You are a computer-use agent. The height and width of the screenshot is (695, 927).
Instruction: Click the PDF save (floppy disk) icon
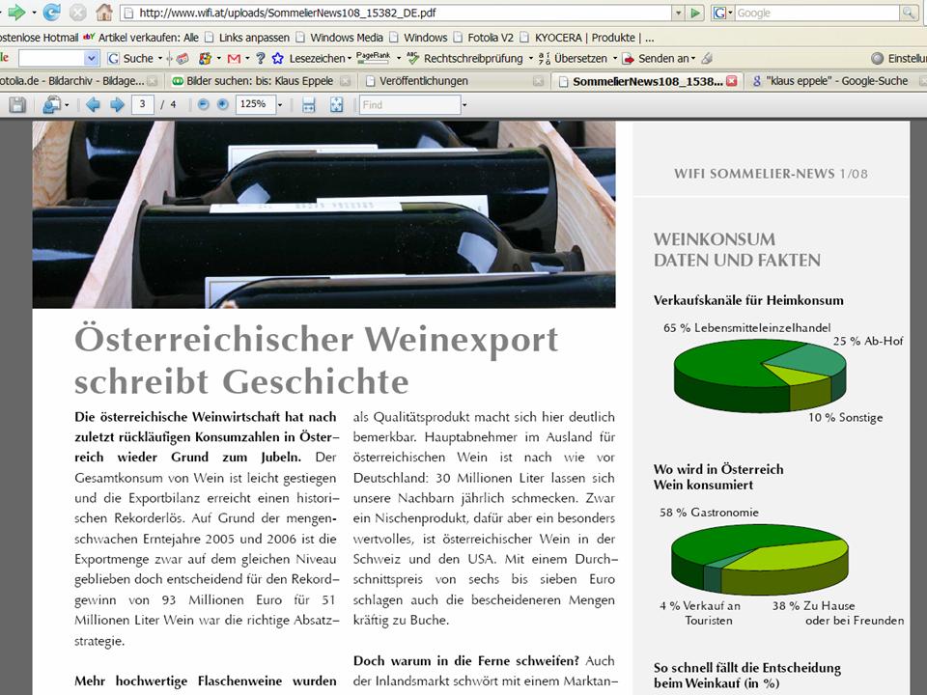[17, 104]
